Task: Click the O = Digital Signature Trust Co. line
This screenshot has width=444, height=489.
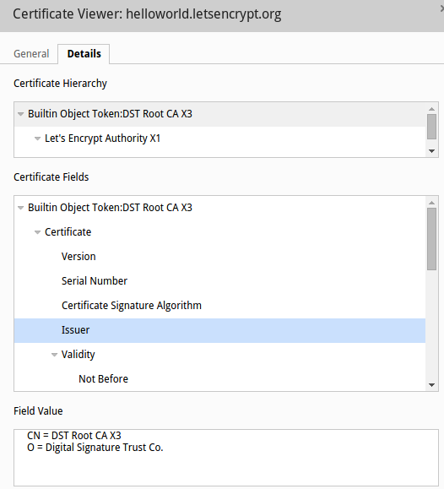Action: (x=95, y=448)
